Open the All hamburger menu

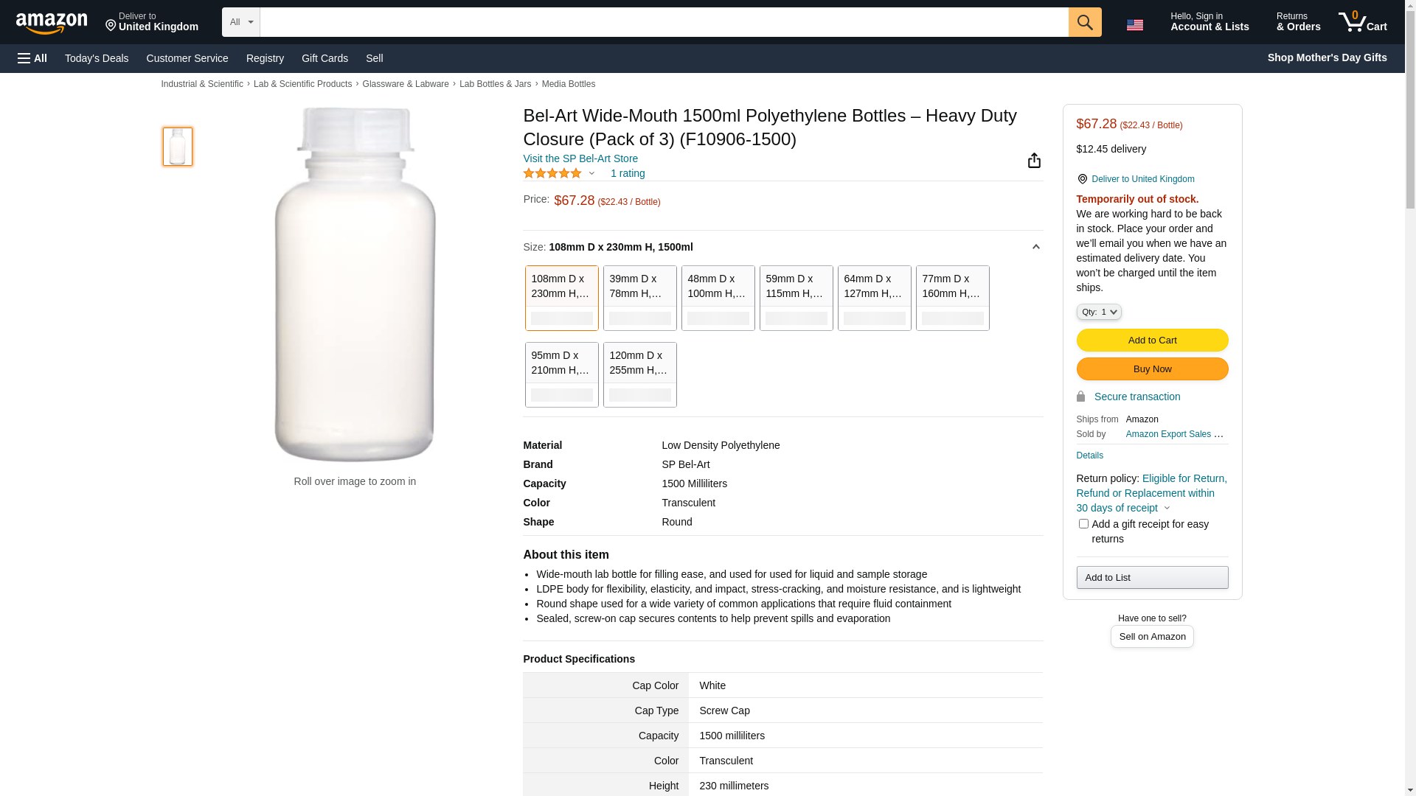pyautogui.click(x=32, y=58)
